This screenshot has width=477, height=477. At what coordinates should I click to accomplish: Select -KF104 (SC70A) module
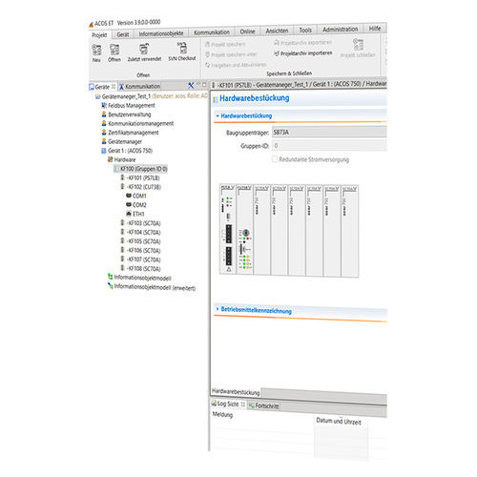(x=140, y=233)
